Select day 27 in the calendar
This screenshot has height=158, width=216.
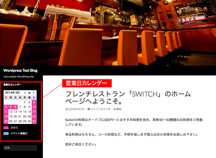click(x=15, y=121)
